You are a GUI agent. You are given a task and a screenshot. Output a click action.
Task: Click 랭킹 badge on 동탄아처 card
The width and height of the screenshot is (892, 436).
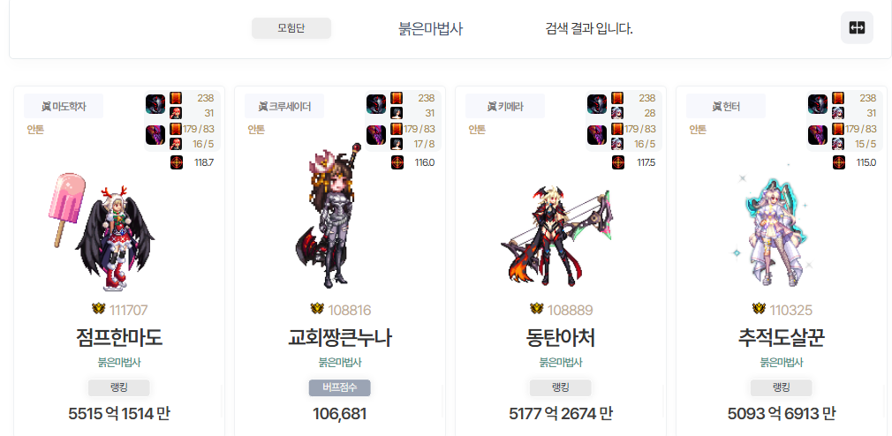[x=560, y=387]
